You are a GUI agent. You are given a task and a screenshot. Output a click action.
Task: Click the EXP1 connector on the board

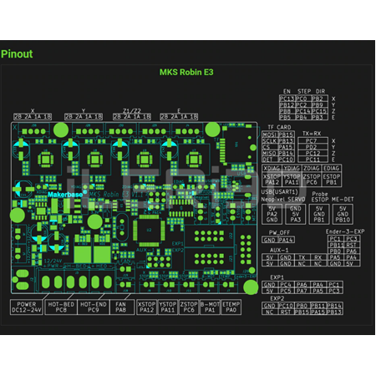point(209,236)
